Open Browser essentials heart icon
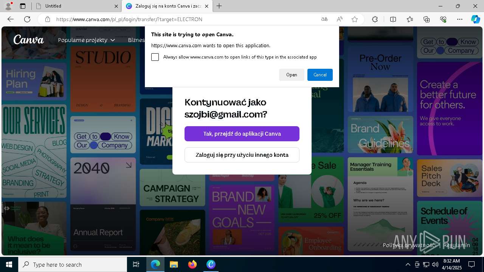The image size is (484, 272). point(443,19)
